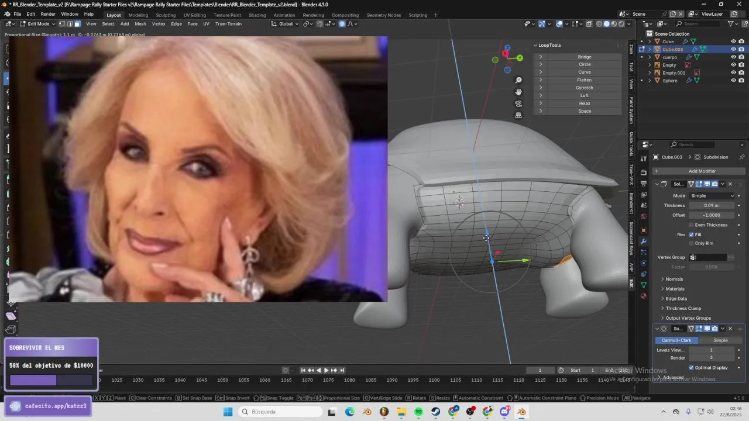749x421 pixels.
Task: Open the Object properties tab icon
Action: click(644, 230)
